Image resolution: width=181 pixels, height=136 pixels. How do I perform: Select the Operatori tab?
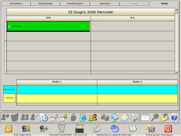[x=105, y=4]
